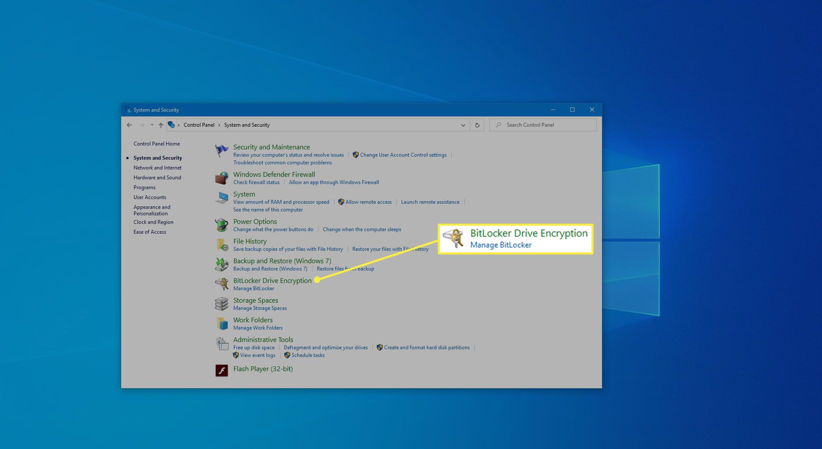This screenshot has width=822, height=449.
Task: Click Change when the computer sleeps
Action: pyautogui.click(x=362, y=229)
